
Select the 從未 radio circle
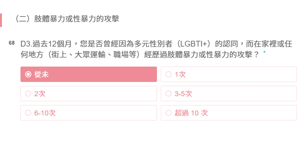28,74
